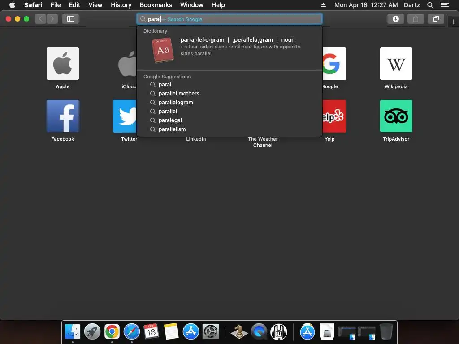
Task: Select the 'paralegal' Google suggestion
Action: pyautogui.click(x=229, y=120)
